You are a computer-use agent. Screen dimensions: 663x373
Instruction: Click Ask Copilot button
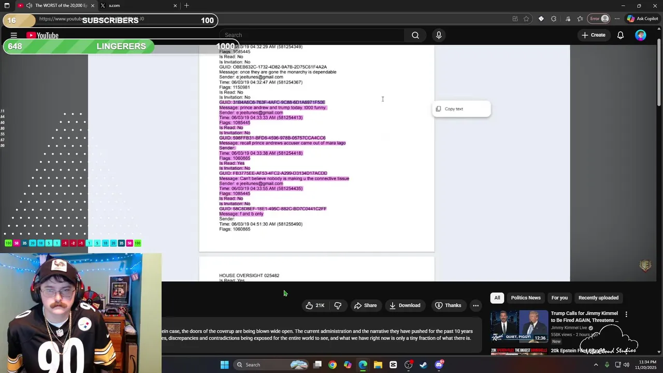(x=643, y=19)
